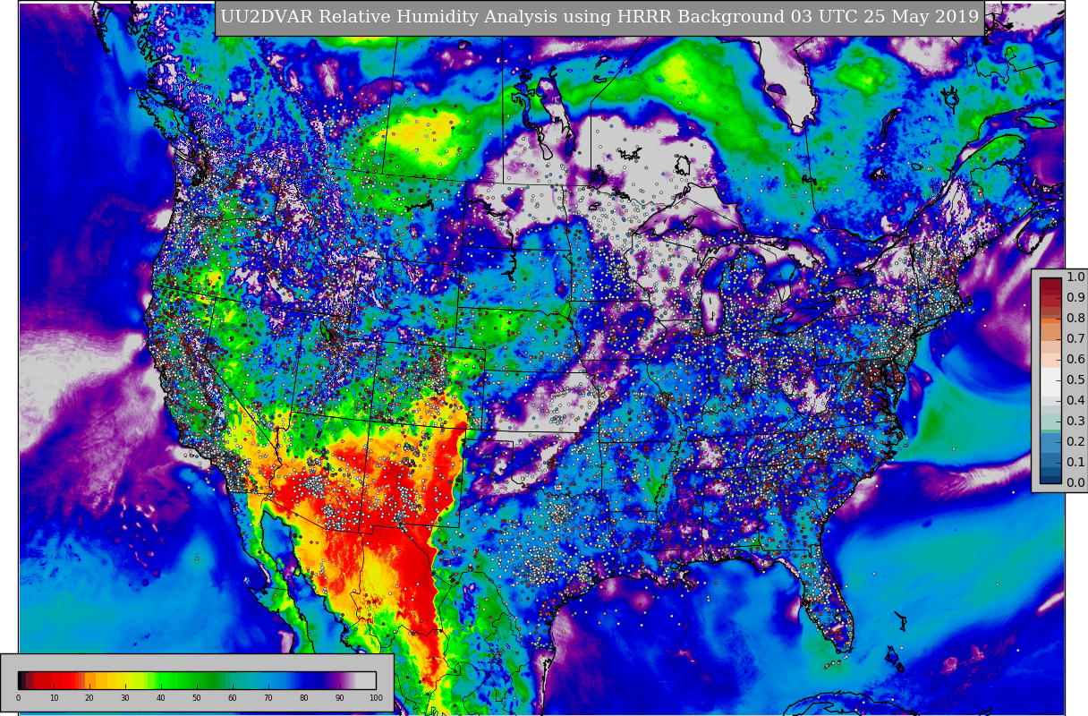Click the "0.3" label on right colorbar
This screenshot has width=1088, height=716.
(1075, 421)
